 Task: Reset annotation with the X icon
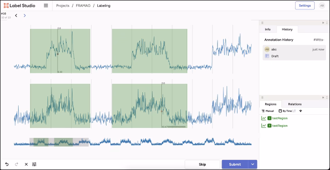(x=26, y=164)
